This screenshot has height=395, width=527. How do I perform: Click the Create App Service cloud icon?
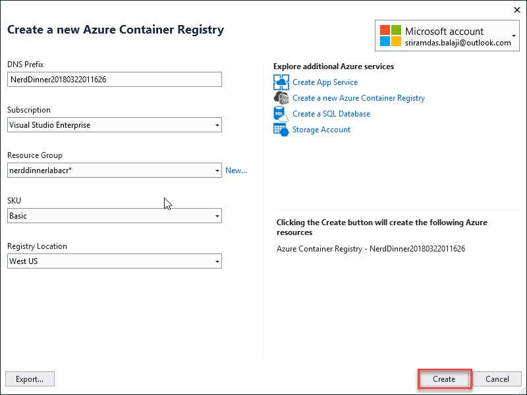click(x=281, y=82)
